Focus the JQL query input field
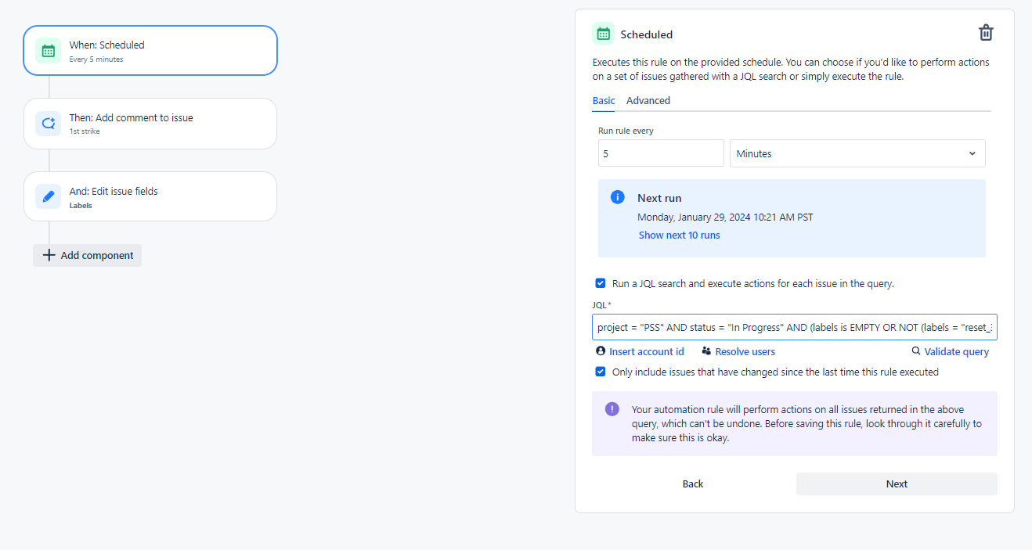Viewport: 1032px width, 550px height. (795, 327)
